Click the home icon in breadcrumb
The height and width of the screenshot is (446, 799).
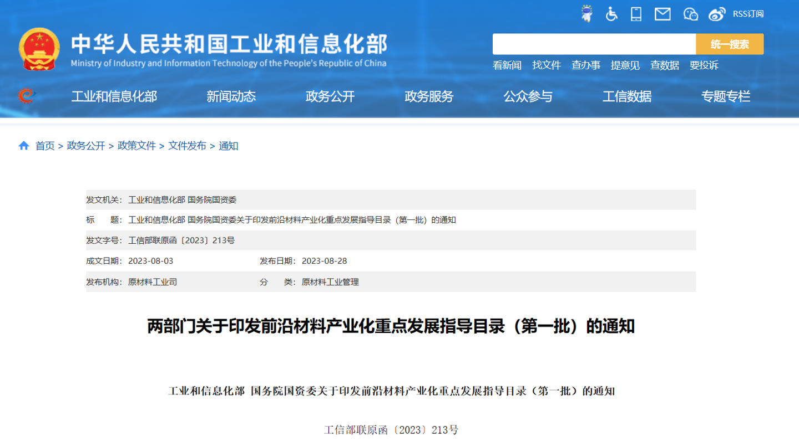click(x=24, y=146)
